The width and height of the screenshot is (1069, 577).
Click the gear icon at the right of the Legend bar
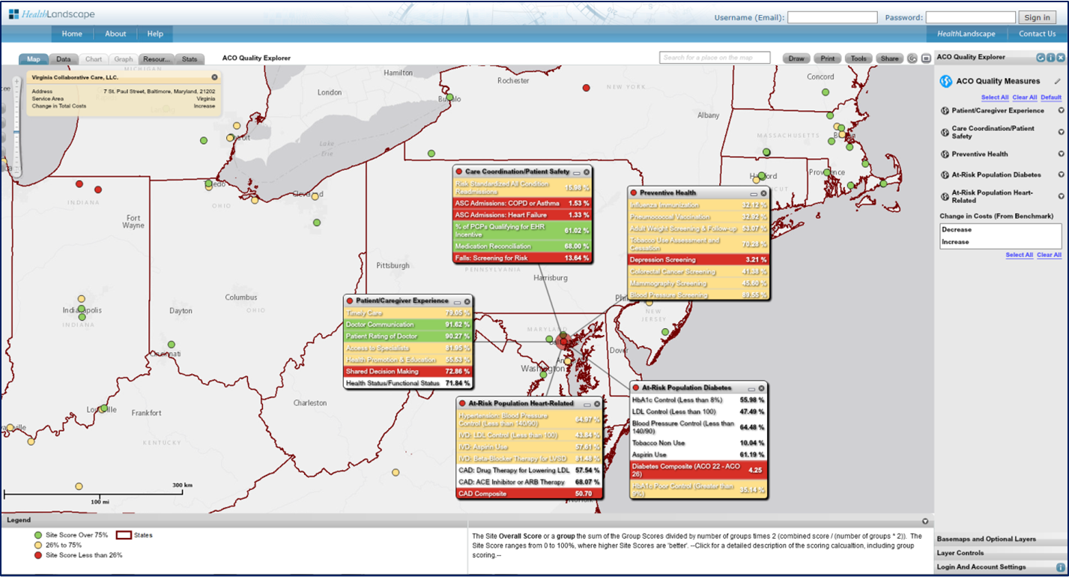point(924,520)
